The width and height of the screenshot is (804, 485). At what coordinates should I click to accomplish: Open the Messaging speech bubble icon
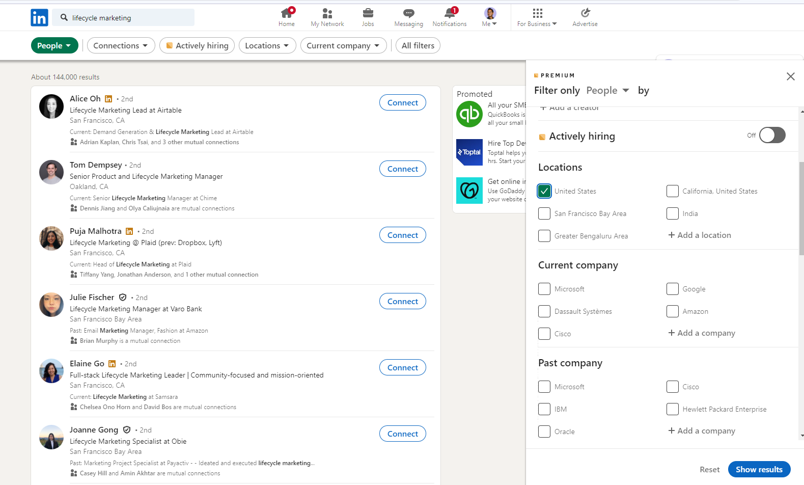point(408,13)
